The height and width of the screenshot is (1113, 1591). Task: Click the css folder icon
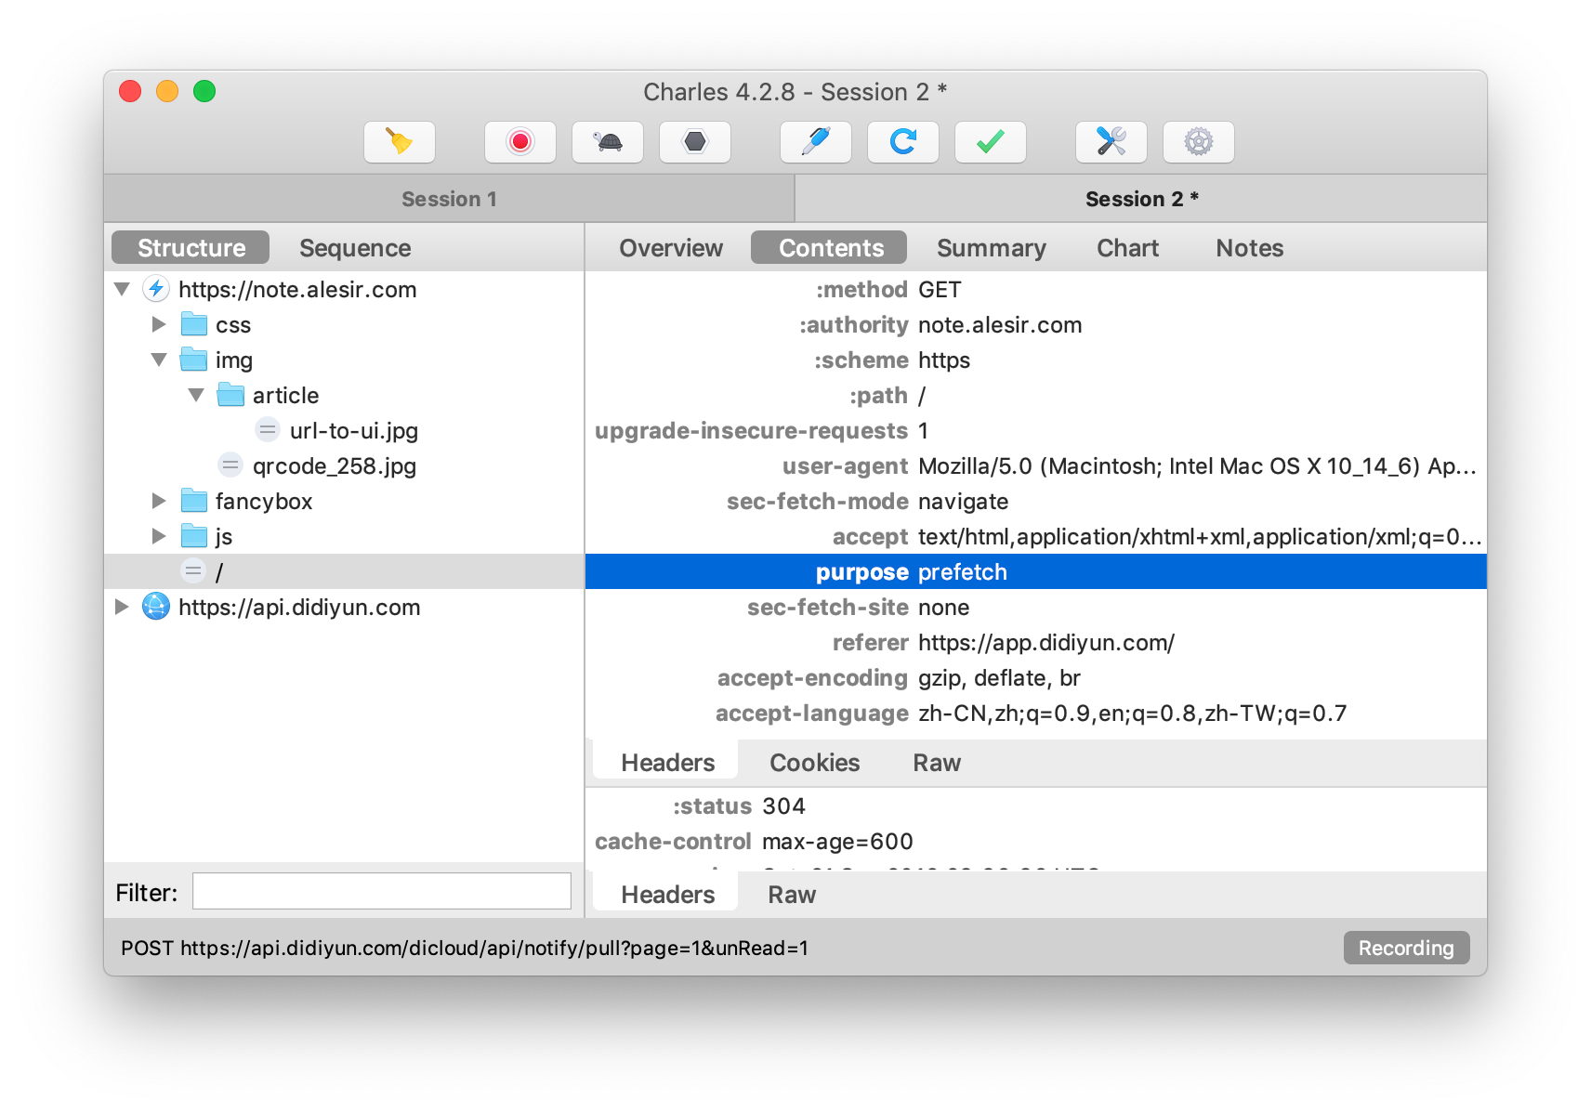194,324
